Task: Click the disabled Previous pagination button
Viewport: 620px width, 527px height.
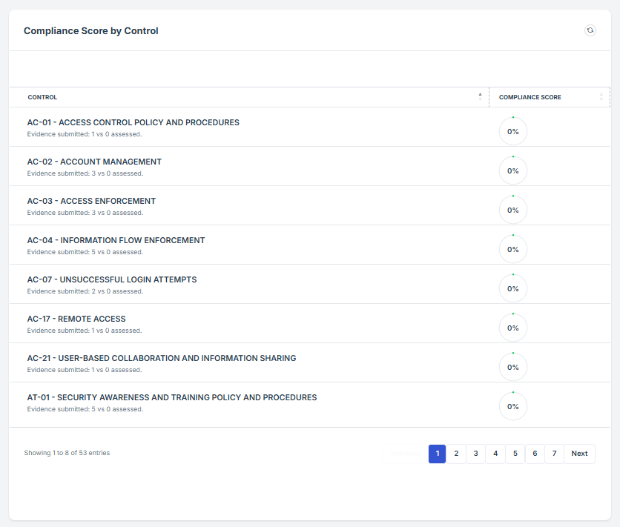Action: [x=406, y=454]
